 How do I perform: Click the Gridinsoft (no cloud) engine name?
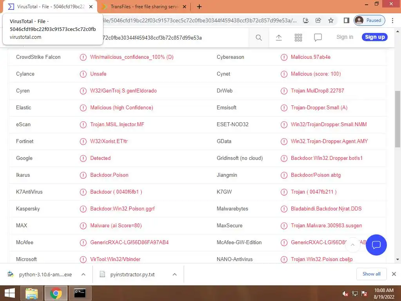pyautogui.click(x=240, y=158)
